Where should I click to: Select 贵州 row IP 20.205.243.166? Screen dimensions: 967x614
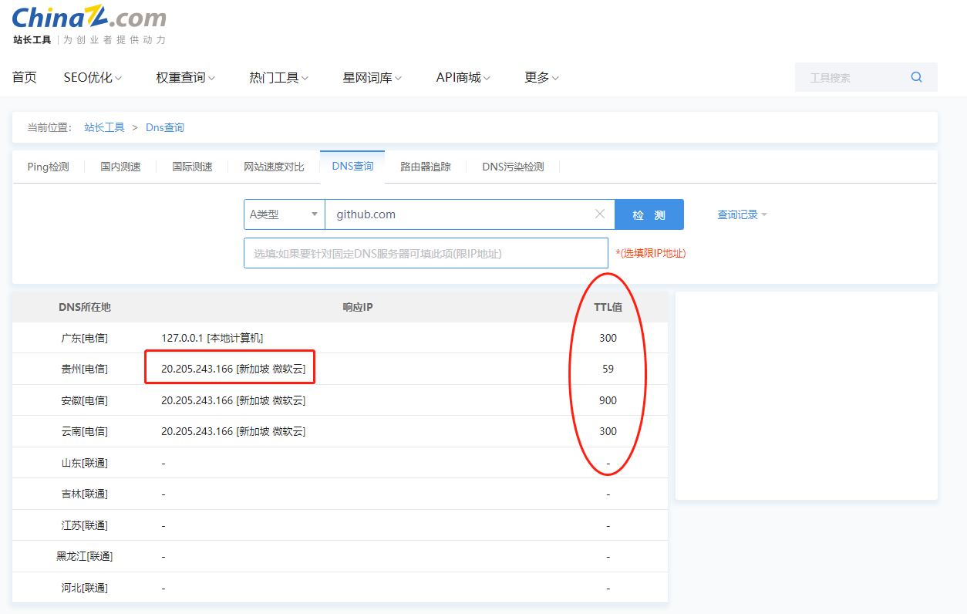(233, 369)
